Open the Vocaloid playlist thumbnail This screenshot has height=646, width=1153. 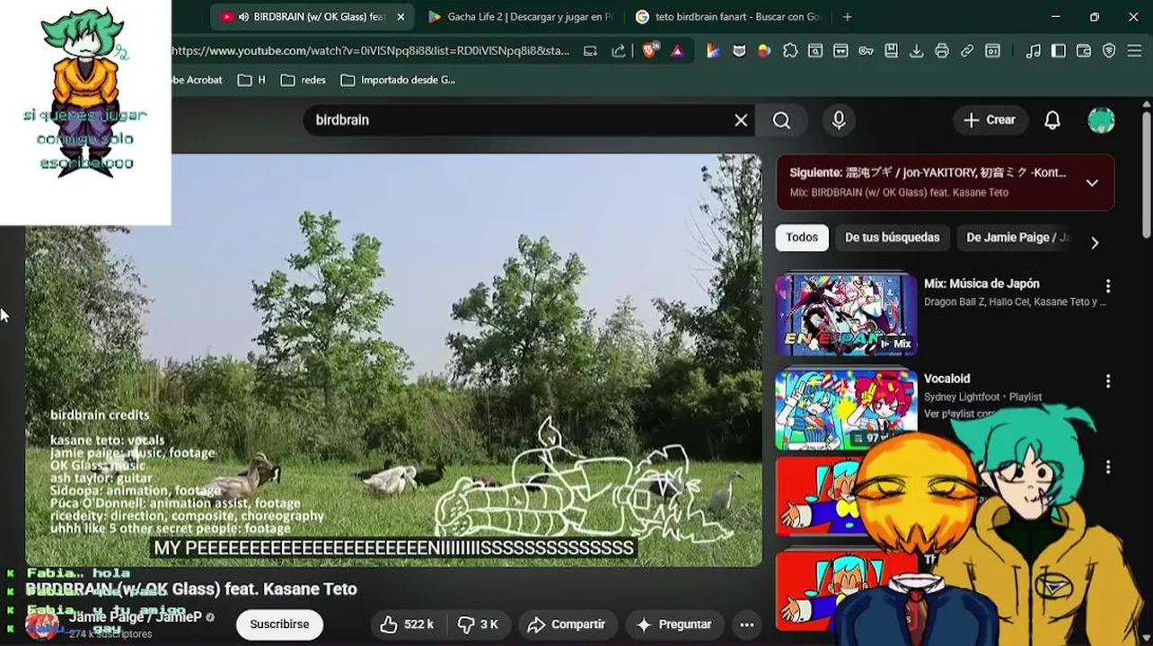846,410
